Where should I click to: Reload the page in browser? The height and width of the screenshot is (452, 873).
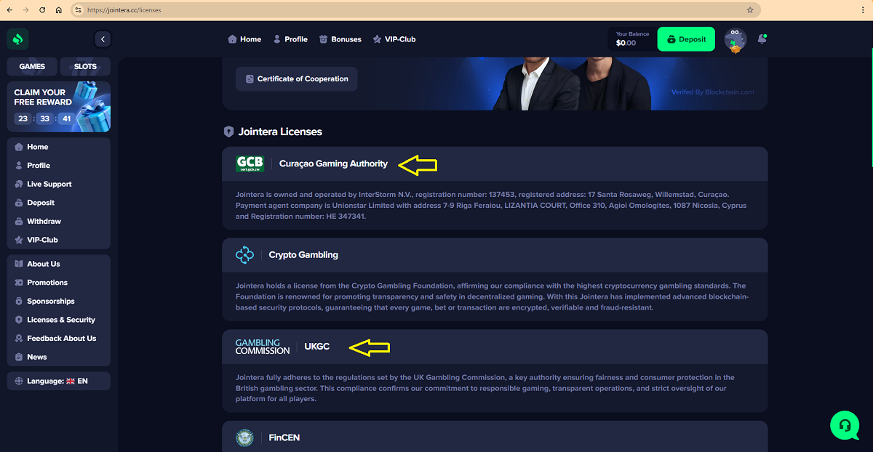click(x=43, y=10)
